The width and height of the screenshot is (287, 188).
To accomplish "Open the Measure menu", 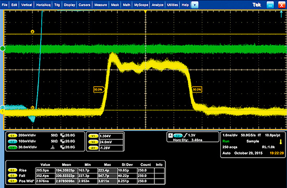I will point(101,5).
